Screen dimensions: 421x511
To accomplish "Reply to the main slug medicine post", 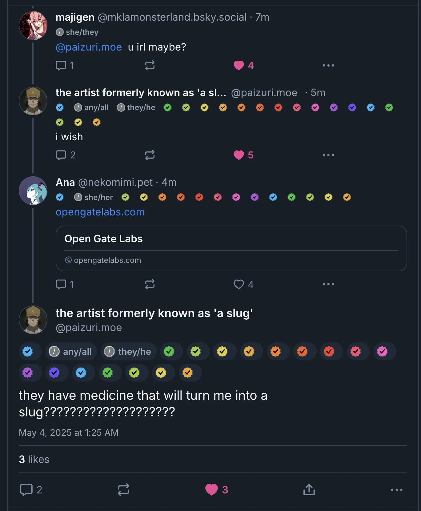I will (x=26, y=489).
